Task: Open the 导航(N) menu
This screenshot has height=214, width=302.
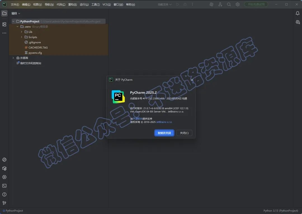Action: click(x=49, y=4)
